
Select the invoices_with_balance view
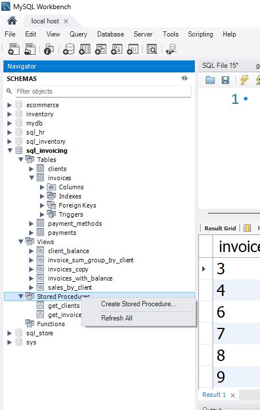pos(80,278)
